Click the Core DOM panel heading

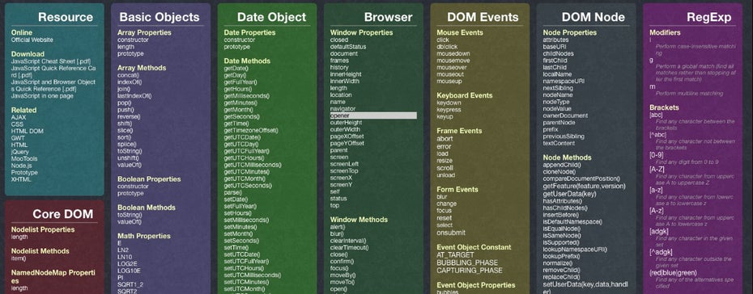point(63,214)
